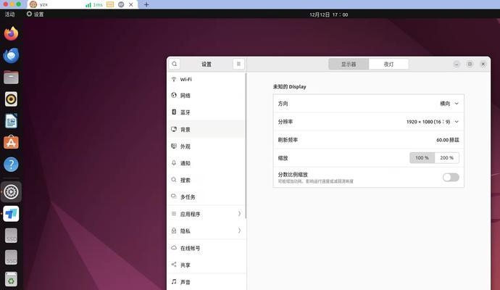Open the 设置 app menu in top bar

[35, 14]
